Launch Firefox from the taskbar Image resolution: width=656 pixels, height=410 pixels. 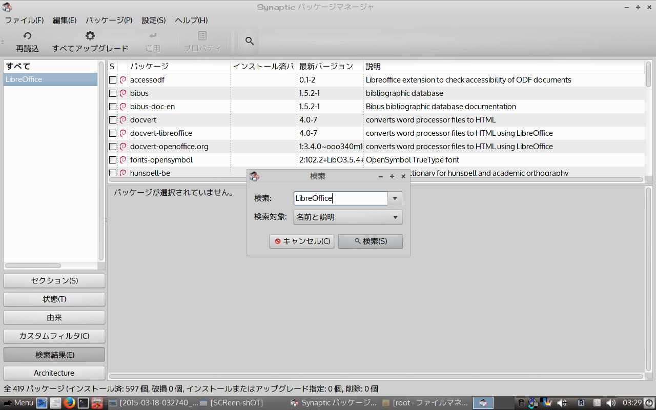tap(70, 403)
